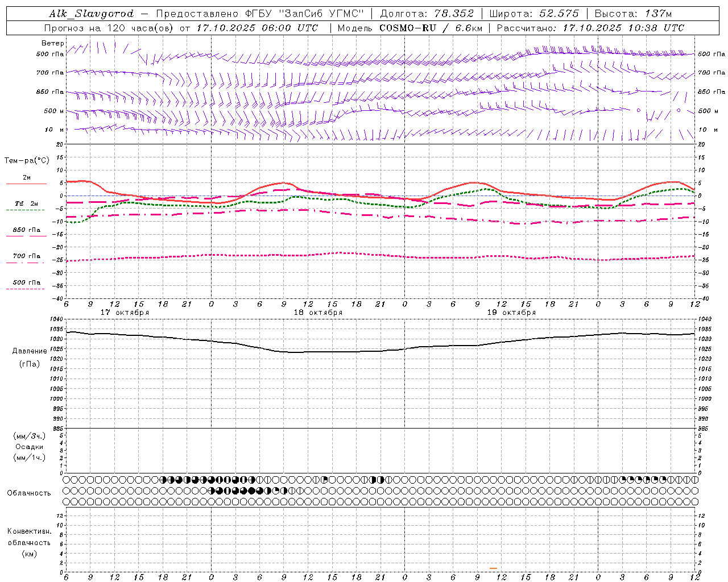Click the Конвективн. label at the bottom left
Viewport: 728px width, 582px height.
tap(29, 531)
